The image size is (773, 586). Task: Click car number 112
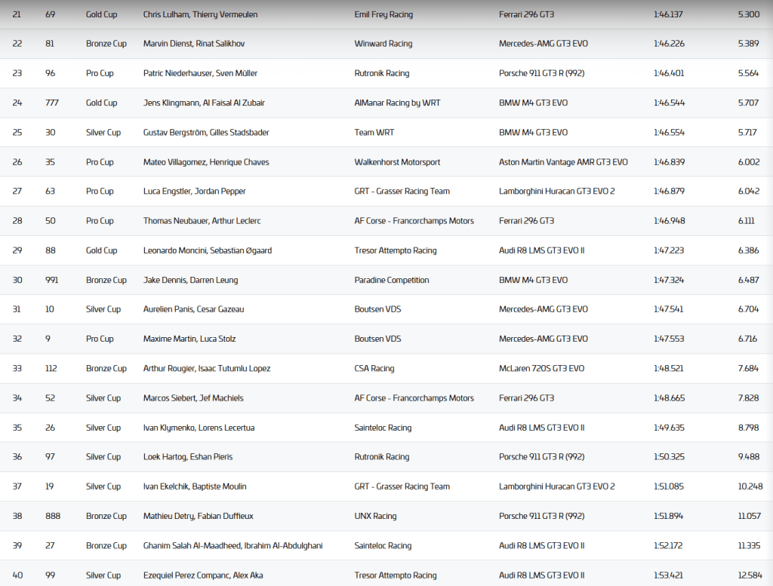(x=51, y=368)
